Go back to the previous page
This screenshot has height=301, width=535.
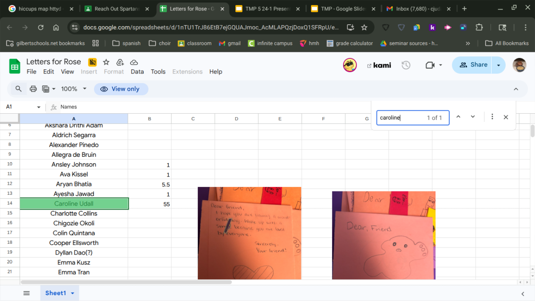point(10,27)
